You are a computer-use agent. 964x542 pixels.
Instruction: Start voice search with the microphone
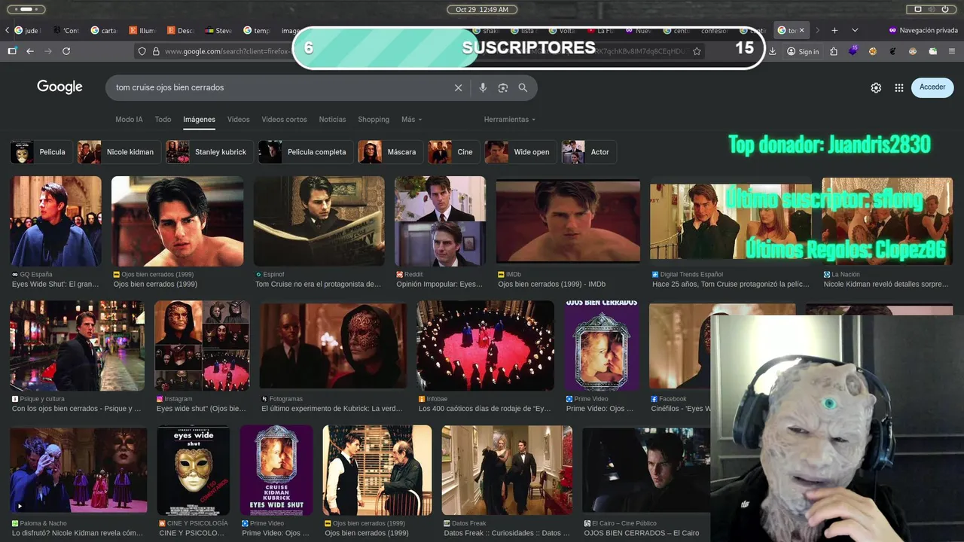(x=483, y=87)
